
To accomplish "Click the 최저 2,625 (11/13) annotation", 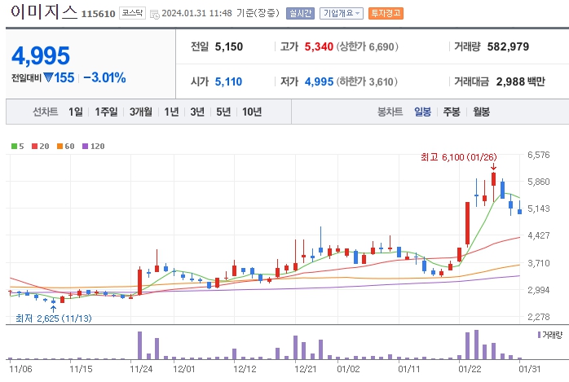I will (54, 318).
